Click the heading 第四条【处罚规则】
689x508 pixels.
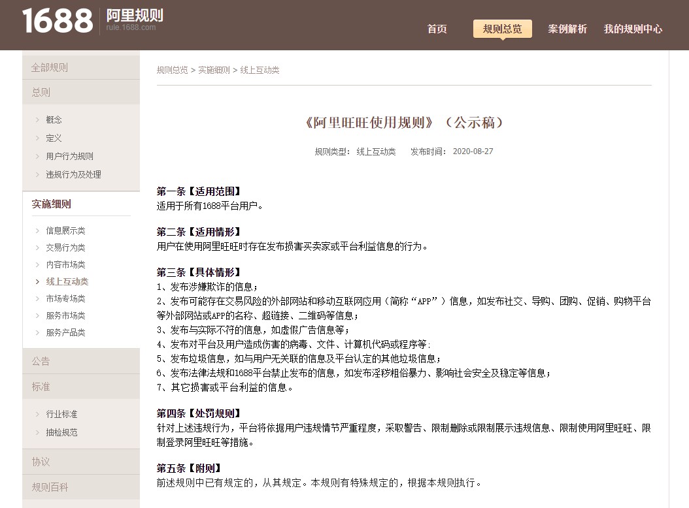199,413
